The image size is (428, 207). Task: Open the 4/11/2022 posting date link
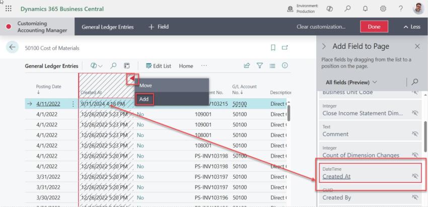pyautogui.click(x=48, y=104)
